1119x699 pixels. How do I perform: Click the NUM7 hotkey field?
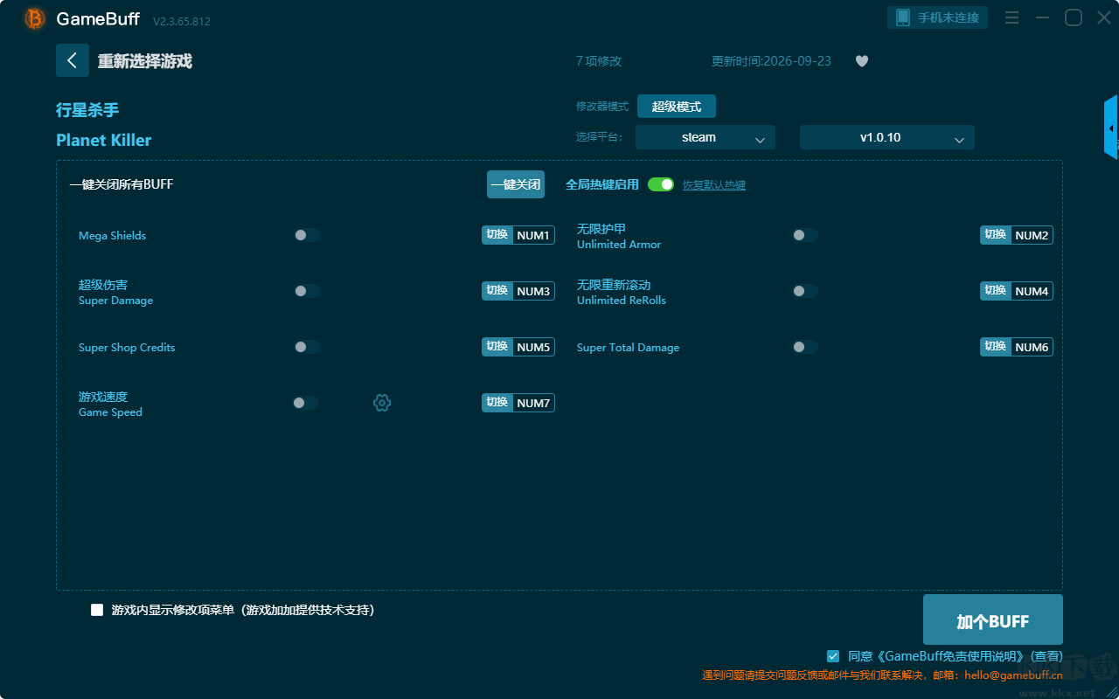533,403
